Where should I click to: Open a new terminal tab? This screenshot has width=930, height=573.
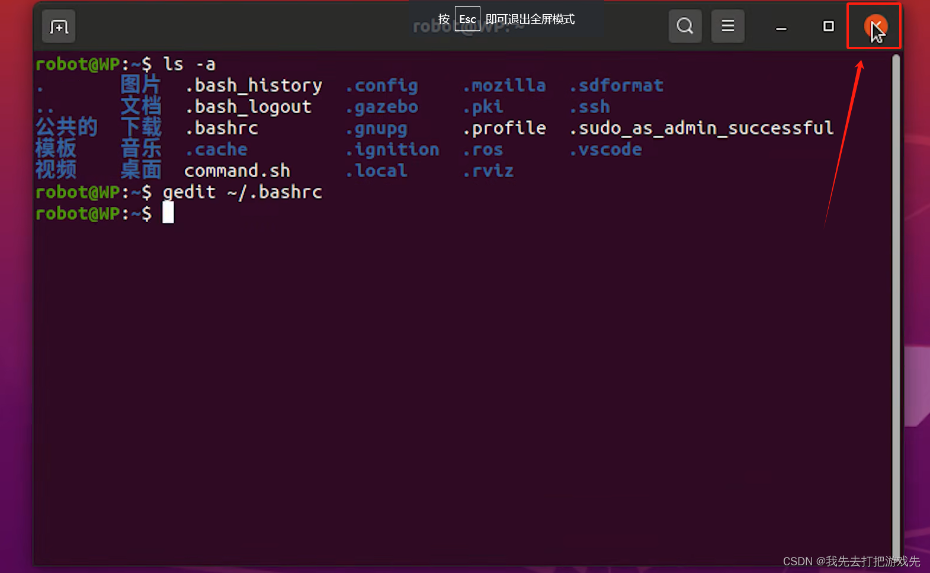click(x=59, y=27)
